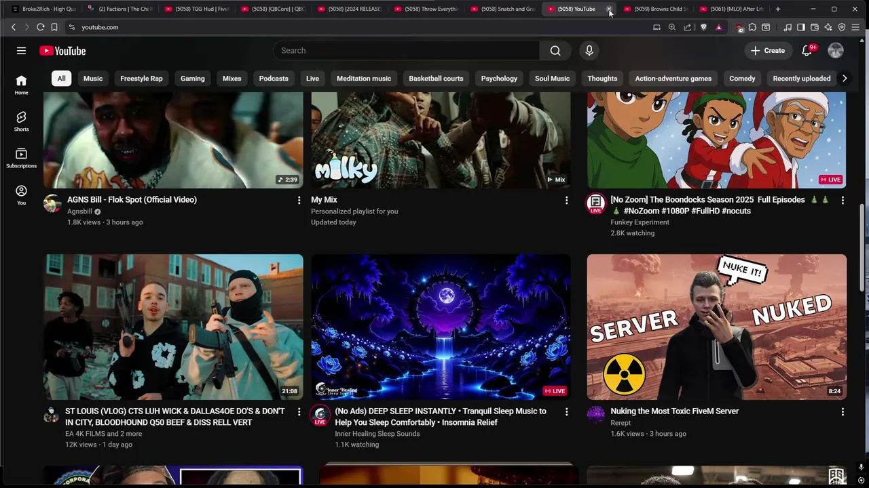
Task: Select the Mixes filter chip
Action: [x=232, y=79]
